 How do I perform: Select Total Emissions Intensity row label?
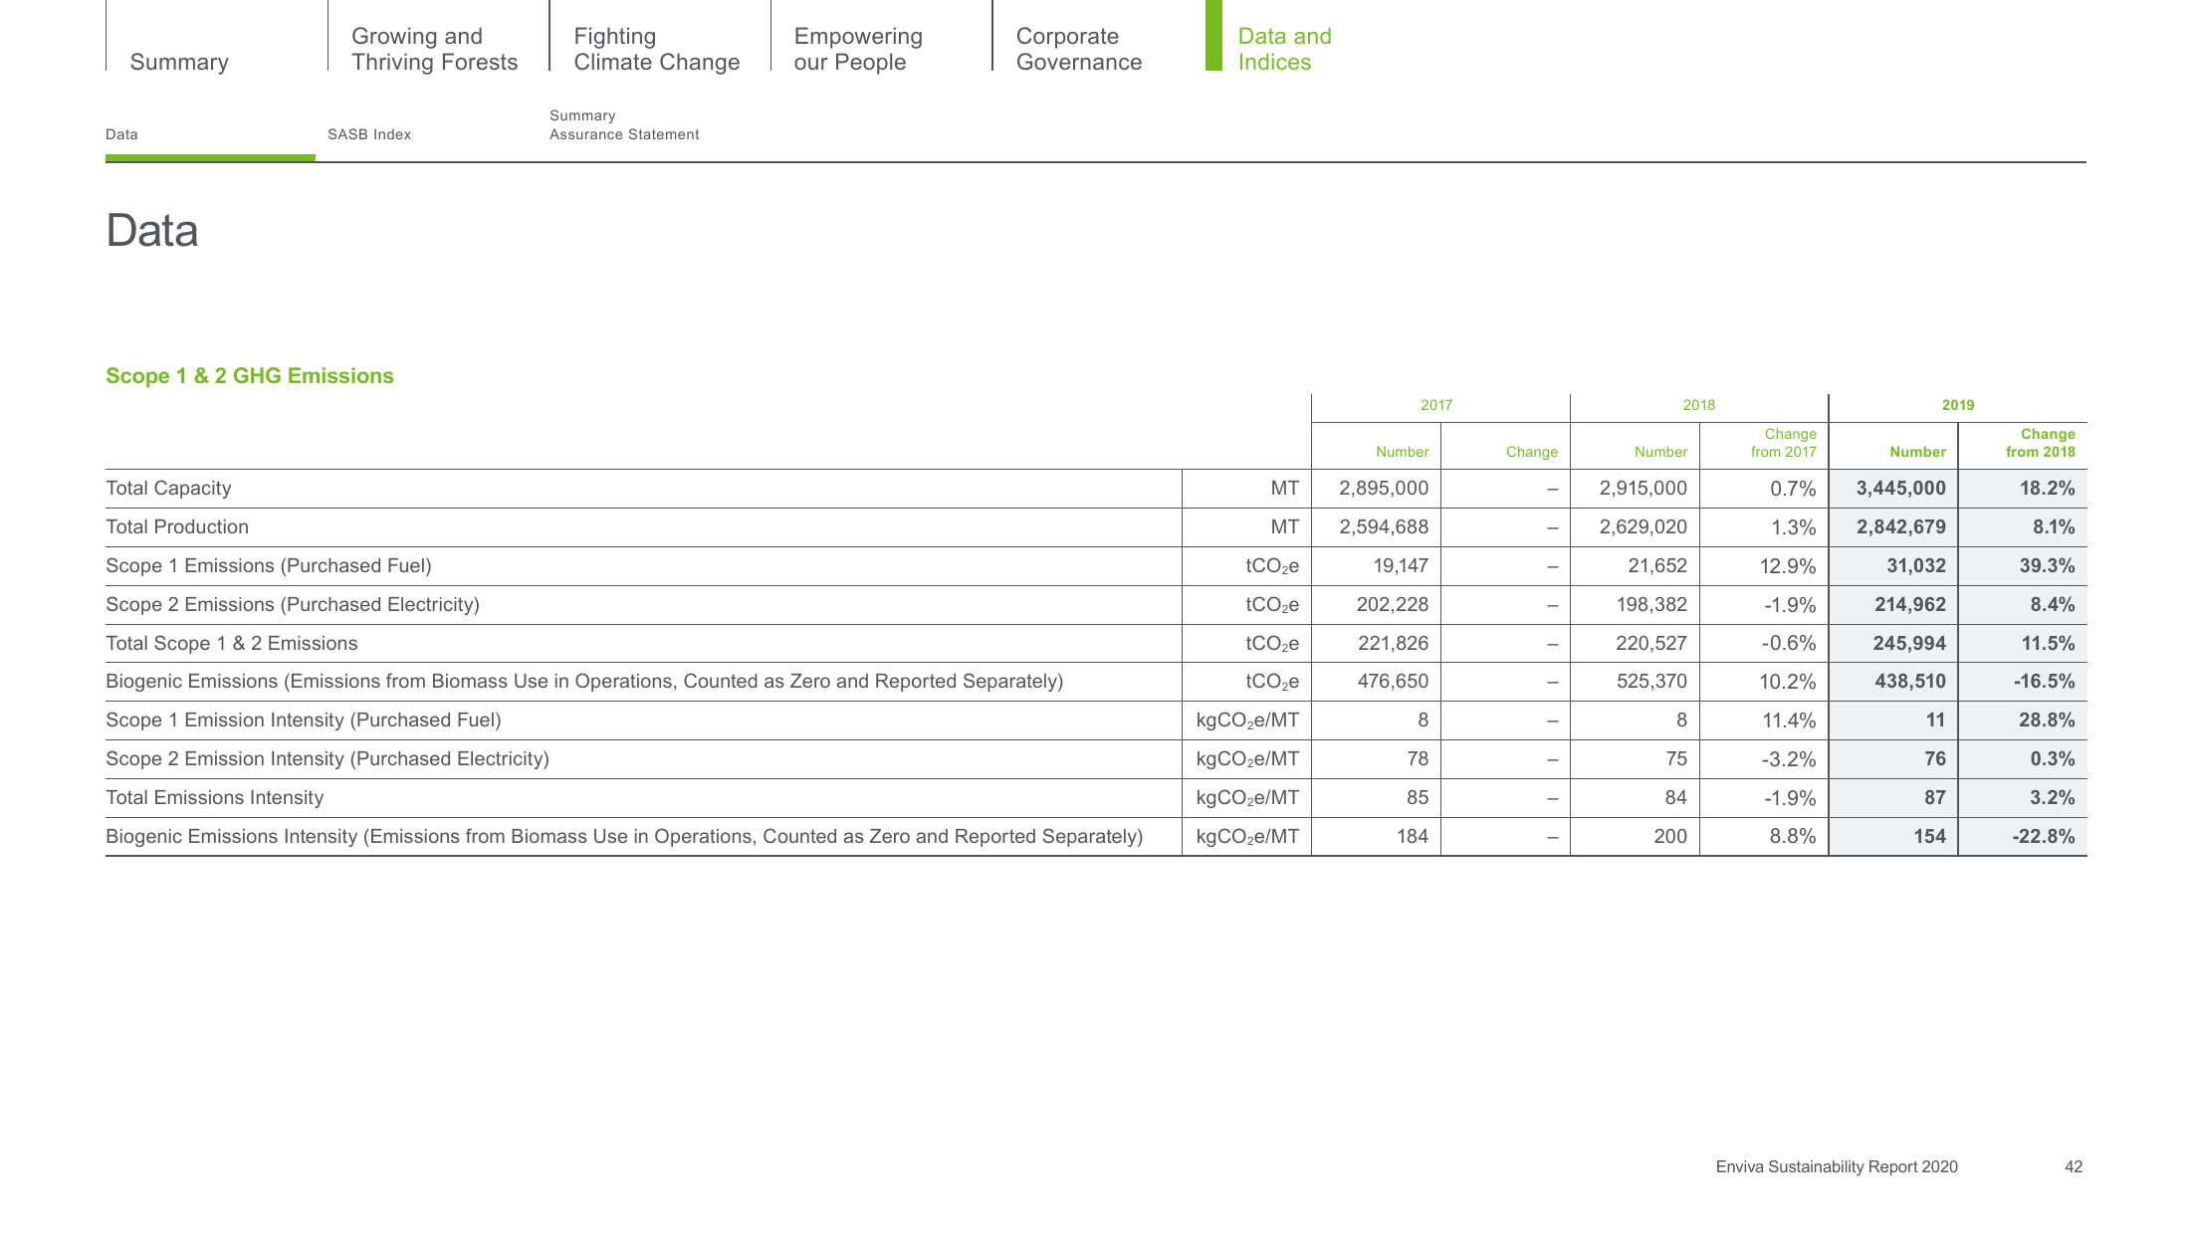pos(214,798)
